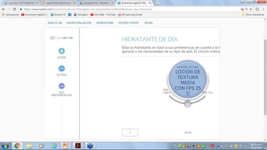
Task: Open PowerPoint from the taskbar
Action: [65, 146]
